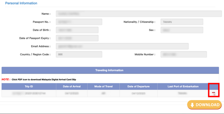Focus the Mobile Number field
Image resolution: width=224 pixels, height=114 pixels.
tap(184, 54)
